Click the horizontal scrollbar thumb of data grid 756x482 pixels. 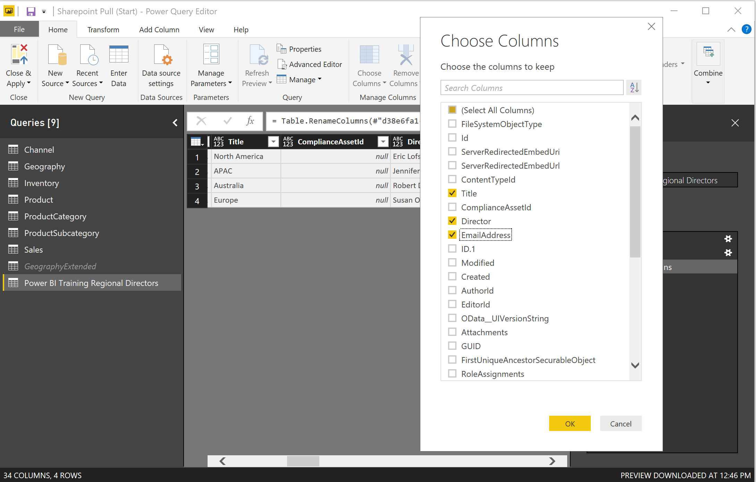303,461
